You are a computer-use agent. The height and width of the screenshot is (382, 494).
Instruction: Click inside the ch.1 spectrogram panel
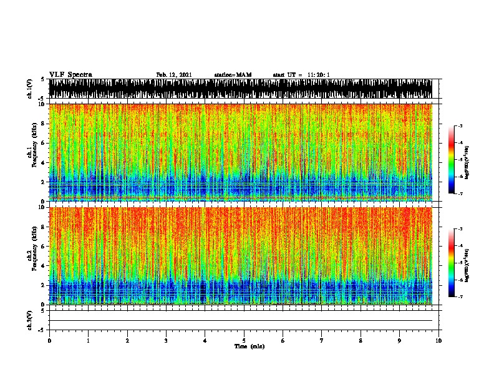(x=241, y=152)
